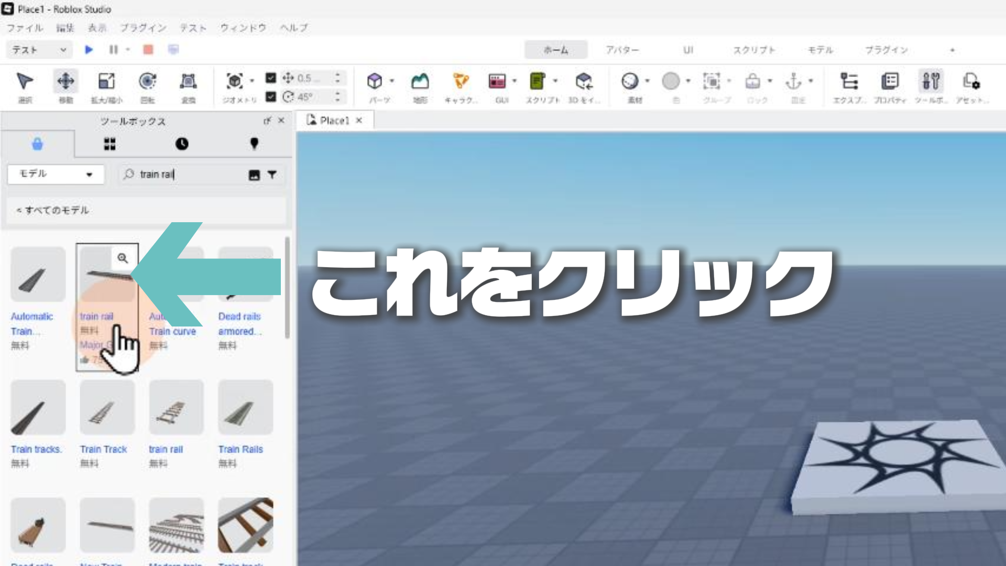Open toolbox Recent clock tab
This screenshot has height=566, width=1006.
click(182, 144)
